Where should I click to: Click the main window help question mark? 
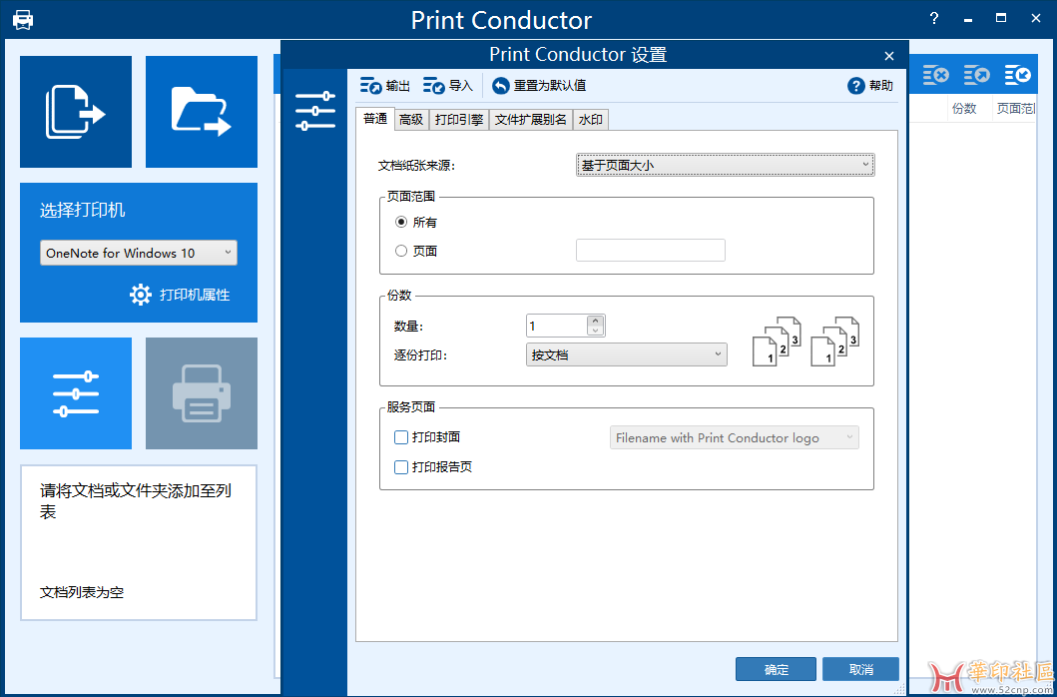934,19
